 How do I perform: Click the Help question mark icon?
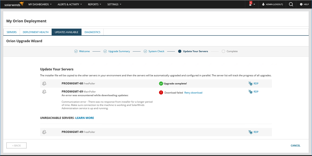[x=301, y=4]
